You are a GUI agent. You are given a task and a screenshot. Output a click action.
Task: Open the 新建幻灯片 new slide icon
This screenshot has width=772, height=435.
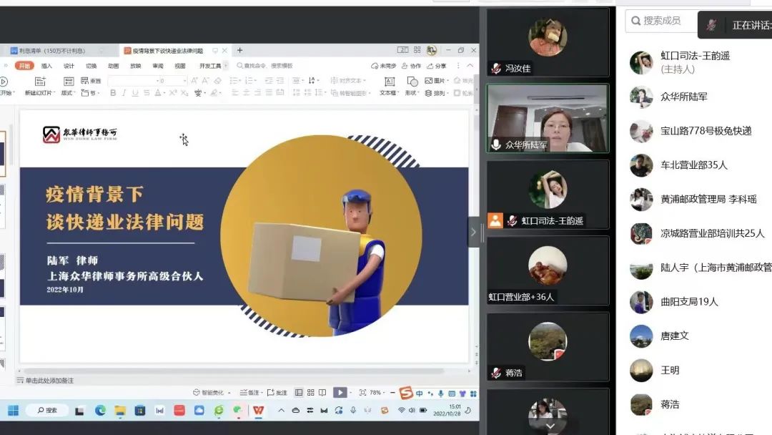coord(40,82)
